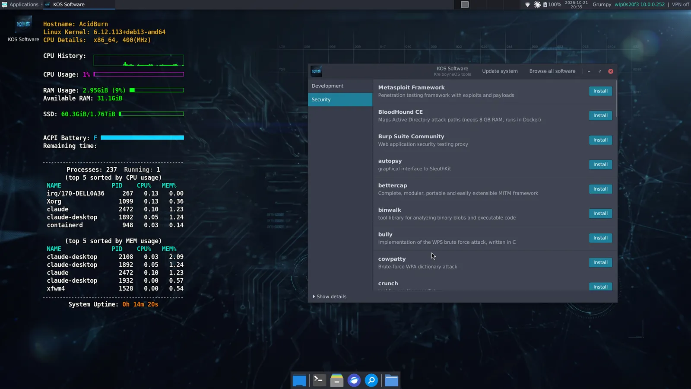Click the workspace switcher square in the panel

(x=465, y=5)
